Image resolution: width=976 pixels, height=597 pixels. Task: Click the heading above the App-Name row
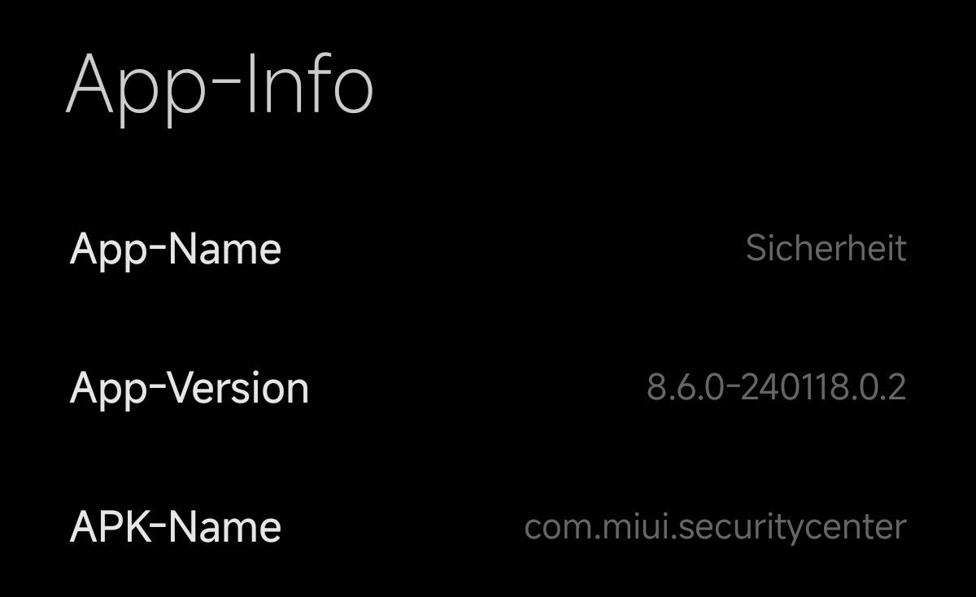[x=220, y=85]
